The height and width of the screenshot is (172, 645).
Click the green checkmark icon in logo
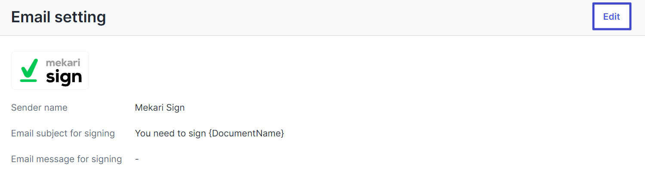(x=29, y=68)
